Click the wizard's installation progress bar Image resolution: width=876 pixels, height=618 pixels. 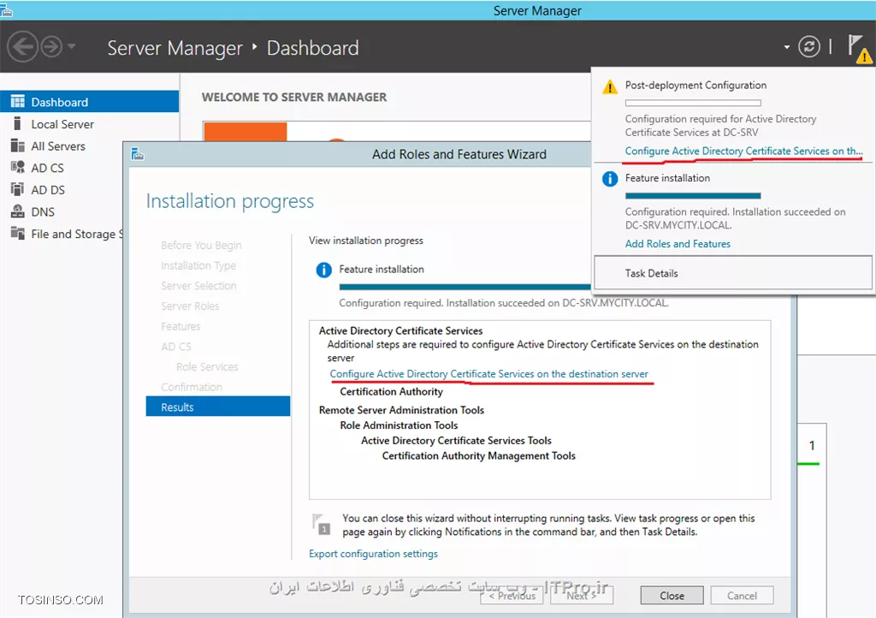pos(465,287)
